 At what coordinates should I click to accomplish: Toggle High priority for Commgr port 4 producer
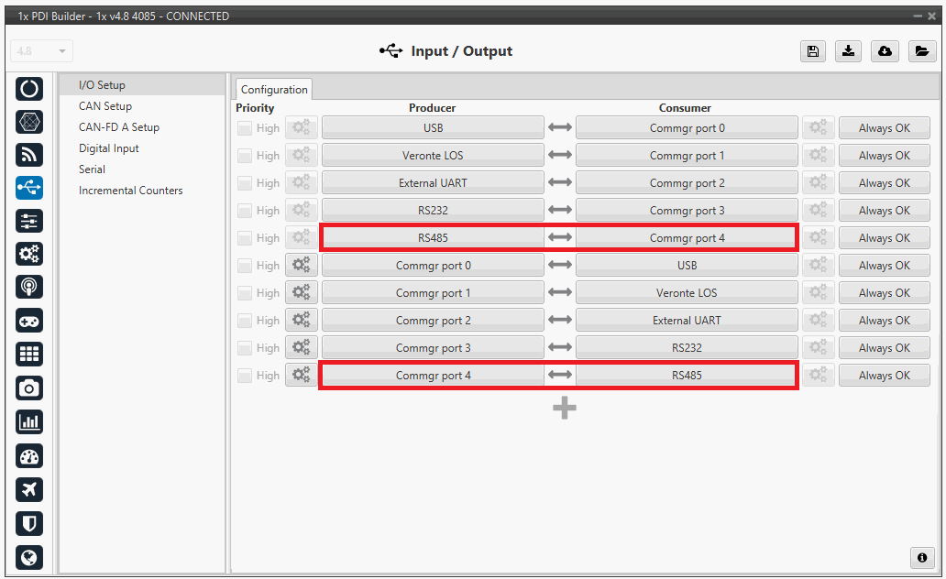coord(245,376)
